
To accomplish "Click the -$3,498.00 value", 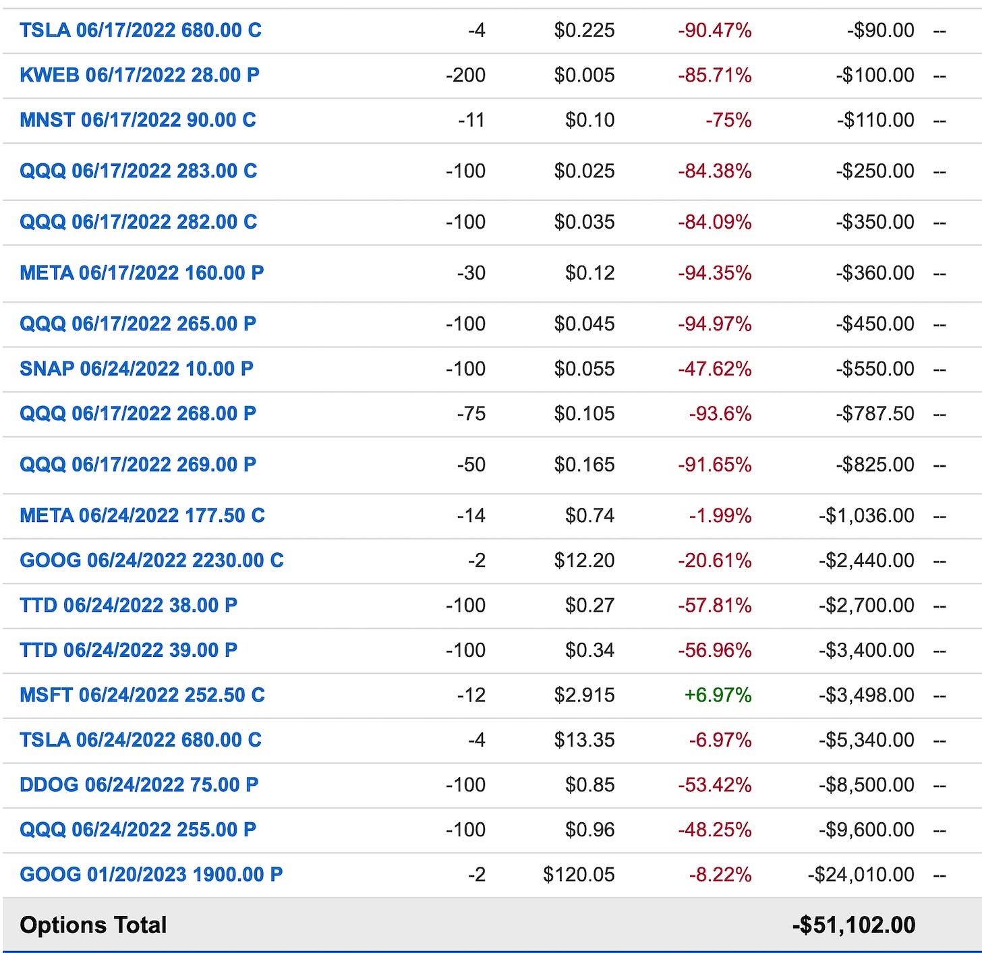I will (x=867, y=695).
